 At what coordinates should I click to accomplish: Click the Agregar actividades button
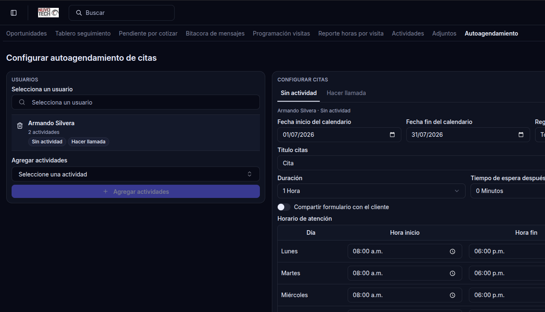click(x=136, y=191)
